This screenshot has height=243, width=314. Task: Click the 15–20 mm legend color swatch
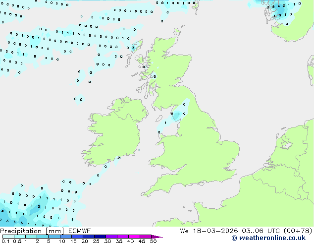click(77, 237)
